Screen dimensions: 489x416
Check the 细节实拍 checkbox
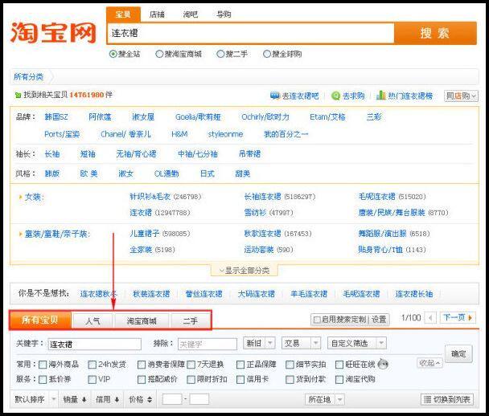(x=290, y=365)
